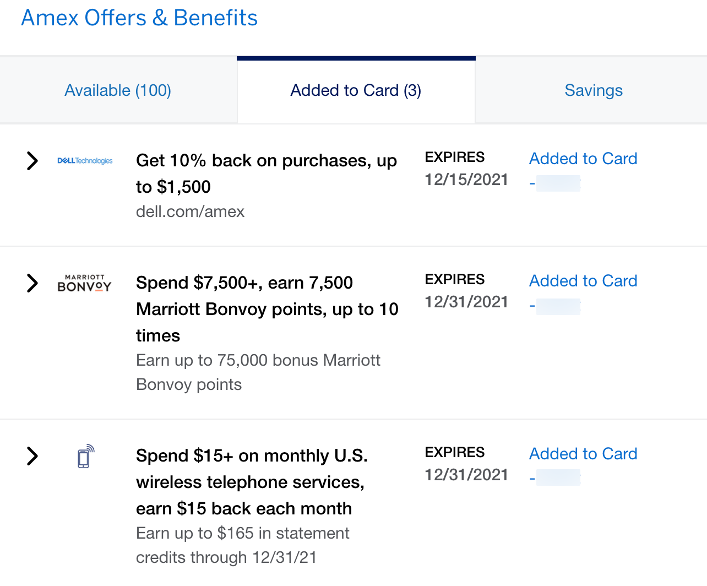This screenshot has width=707, height=586.
Task: Switch to the Available (100) tab
Action: [x=118, y=90]
